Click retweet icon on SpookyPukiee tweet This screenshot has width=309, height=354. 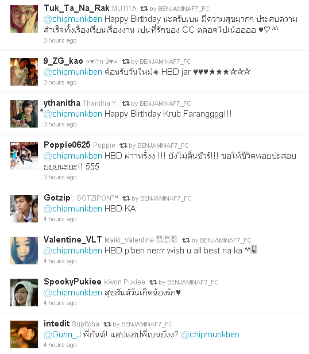[x=153, y=282]
